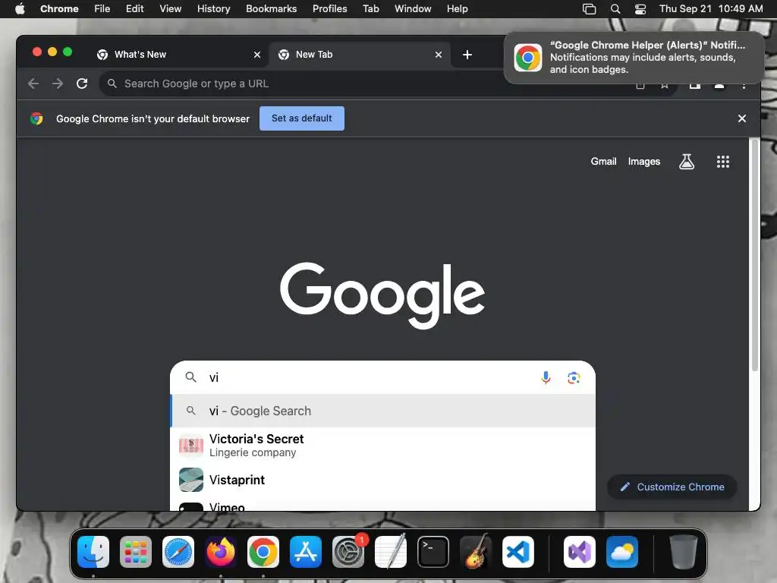Open the View menu

coord(171,8)
